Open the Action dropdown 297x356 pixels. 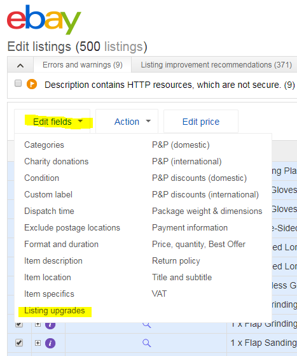click(127, 122)
